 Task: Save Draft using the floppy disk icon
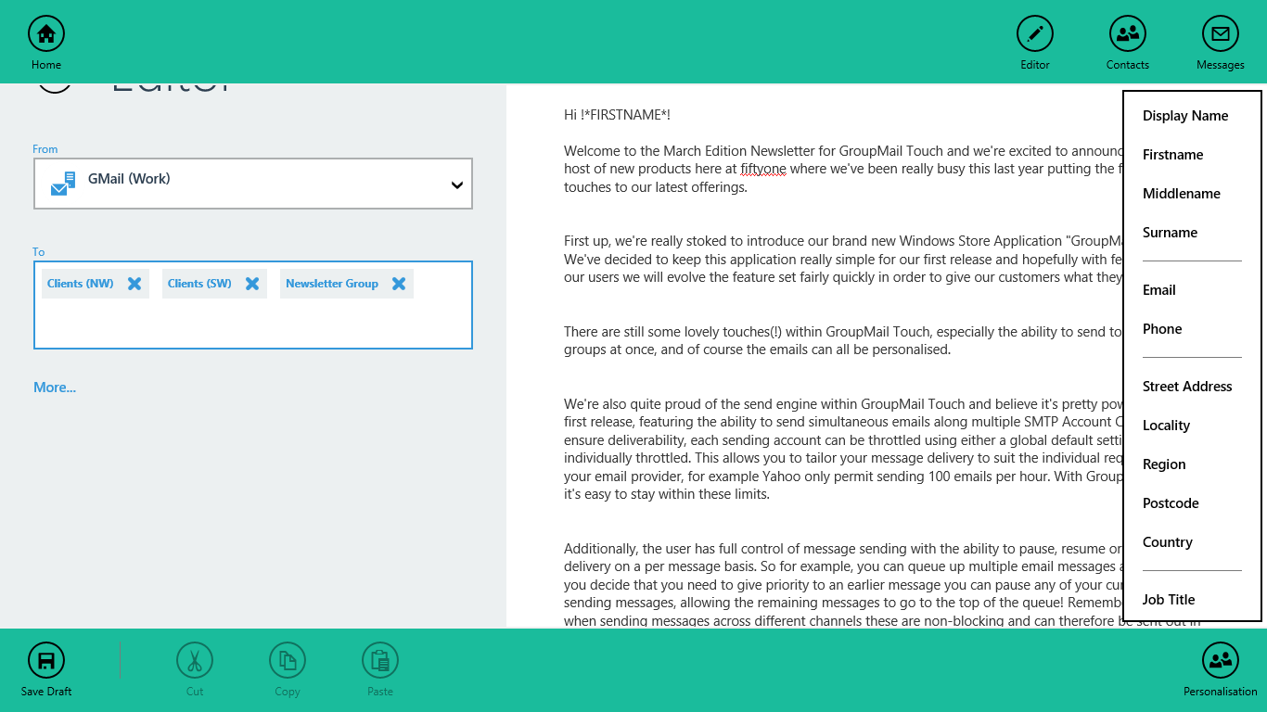point(46,660)
